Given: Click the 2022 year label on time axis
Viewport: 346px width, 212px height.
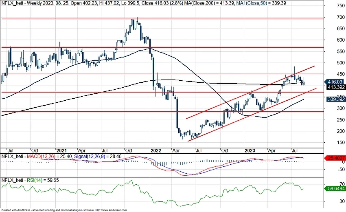Looking at the screenshot, I should pos(155,150).
